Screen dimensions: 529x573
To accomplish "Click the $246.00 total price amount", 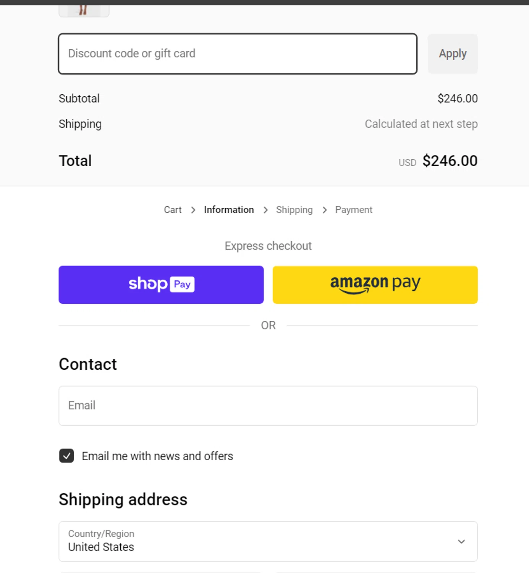I will coord(450,161).
